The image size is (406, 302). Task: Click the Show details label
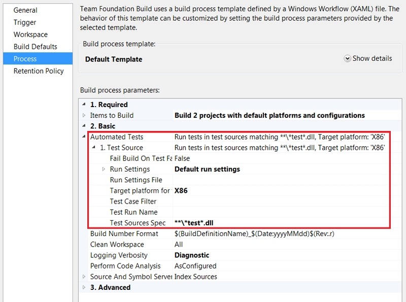(x=372, y=58)
